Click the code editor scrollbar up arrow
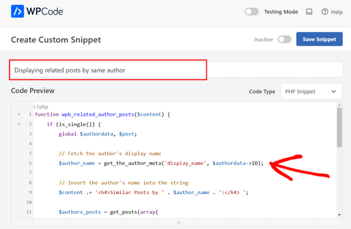The image size is (351, 229). click(x=340, y=105)
